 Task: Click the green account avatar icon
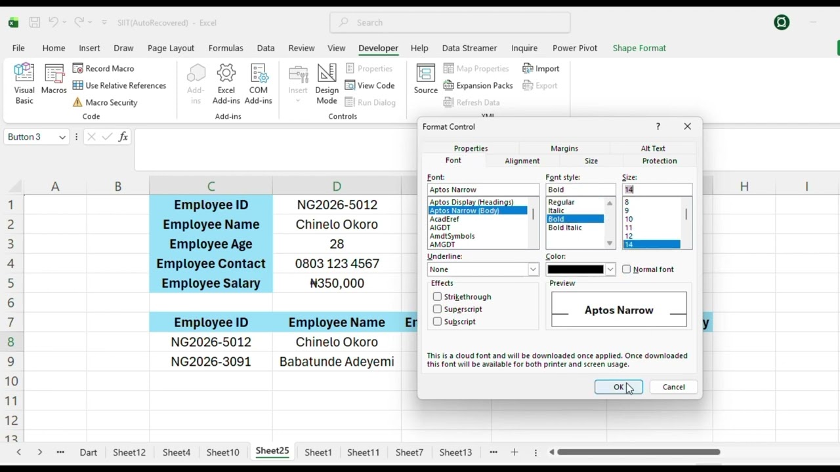pos(782,22)
